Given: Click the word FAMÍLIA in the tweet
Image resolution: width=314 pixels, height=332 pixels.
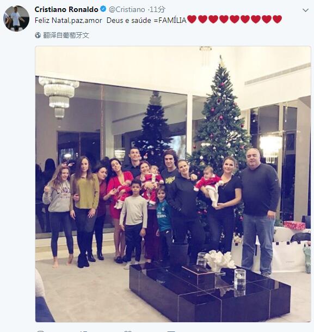Looking at the screenshot, I should click(172, 21).
